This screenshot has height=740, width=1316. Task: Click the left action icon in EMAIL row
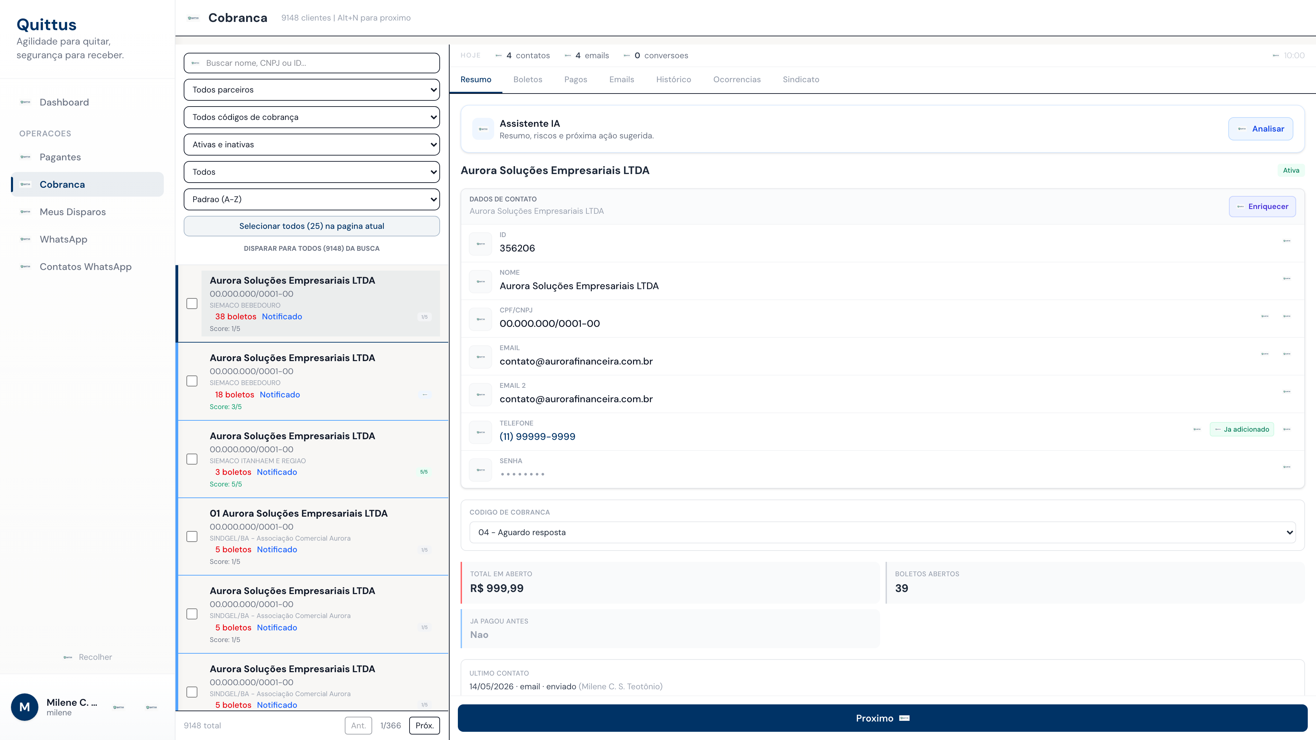(x=1265, y=354)
